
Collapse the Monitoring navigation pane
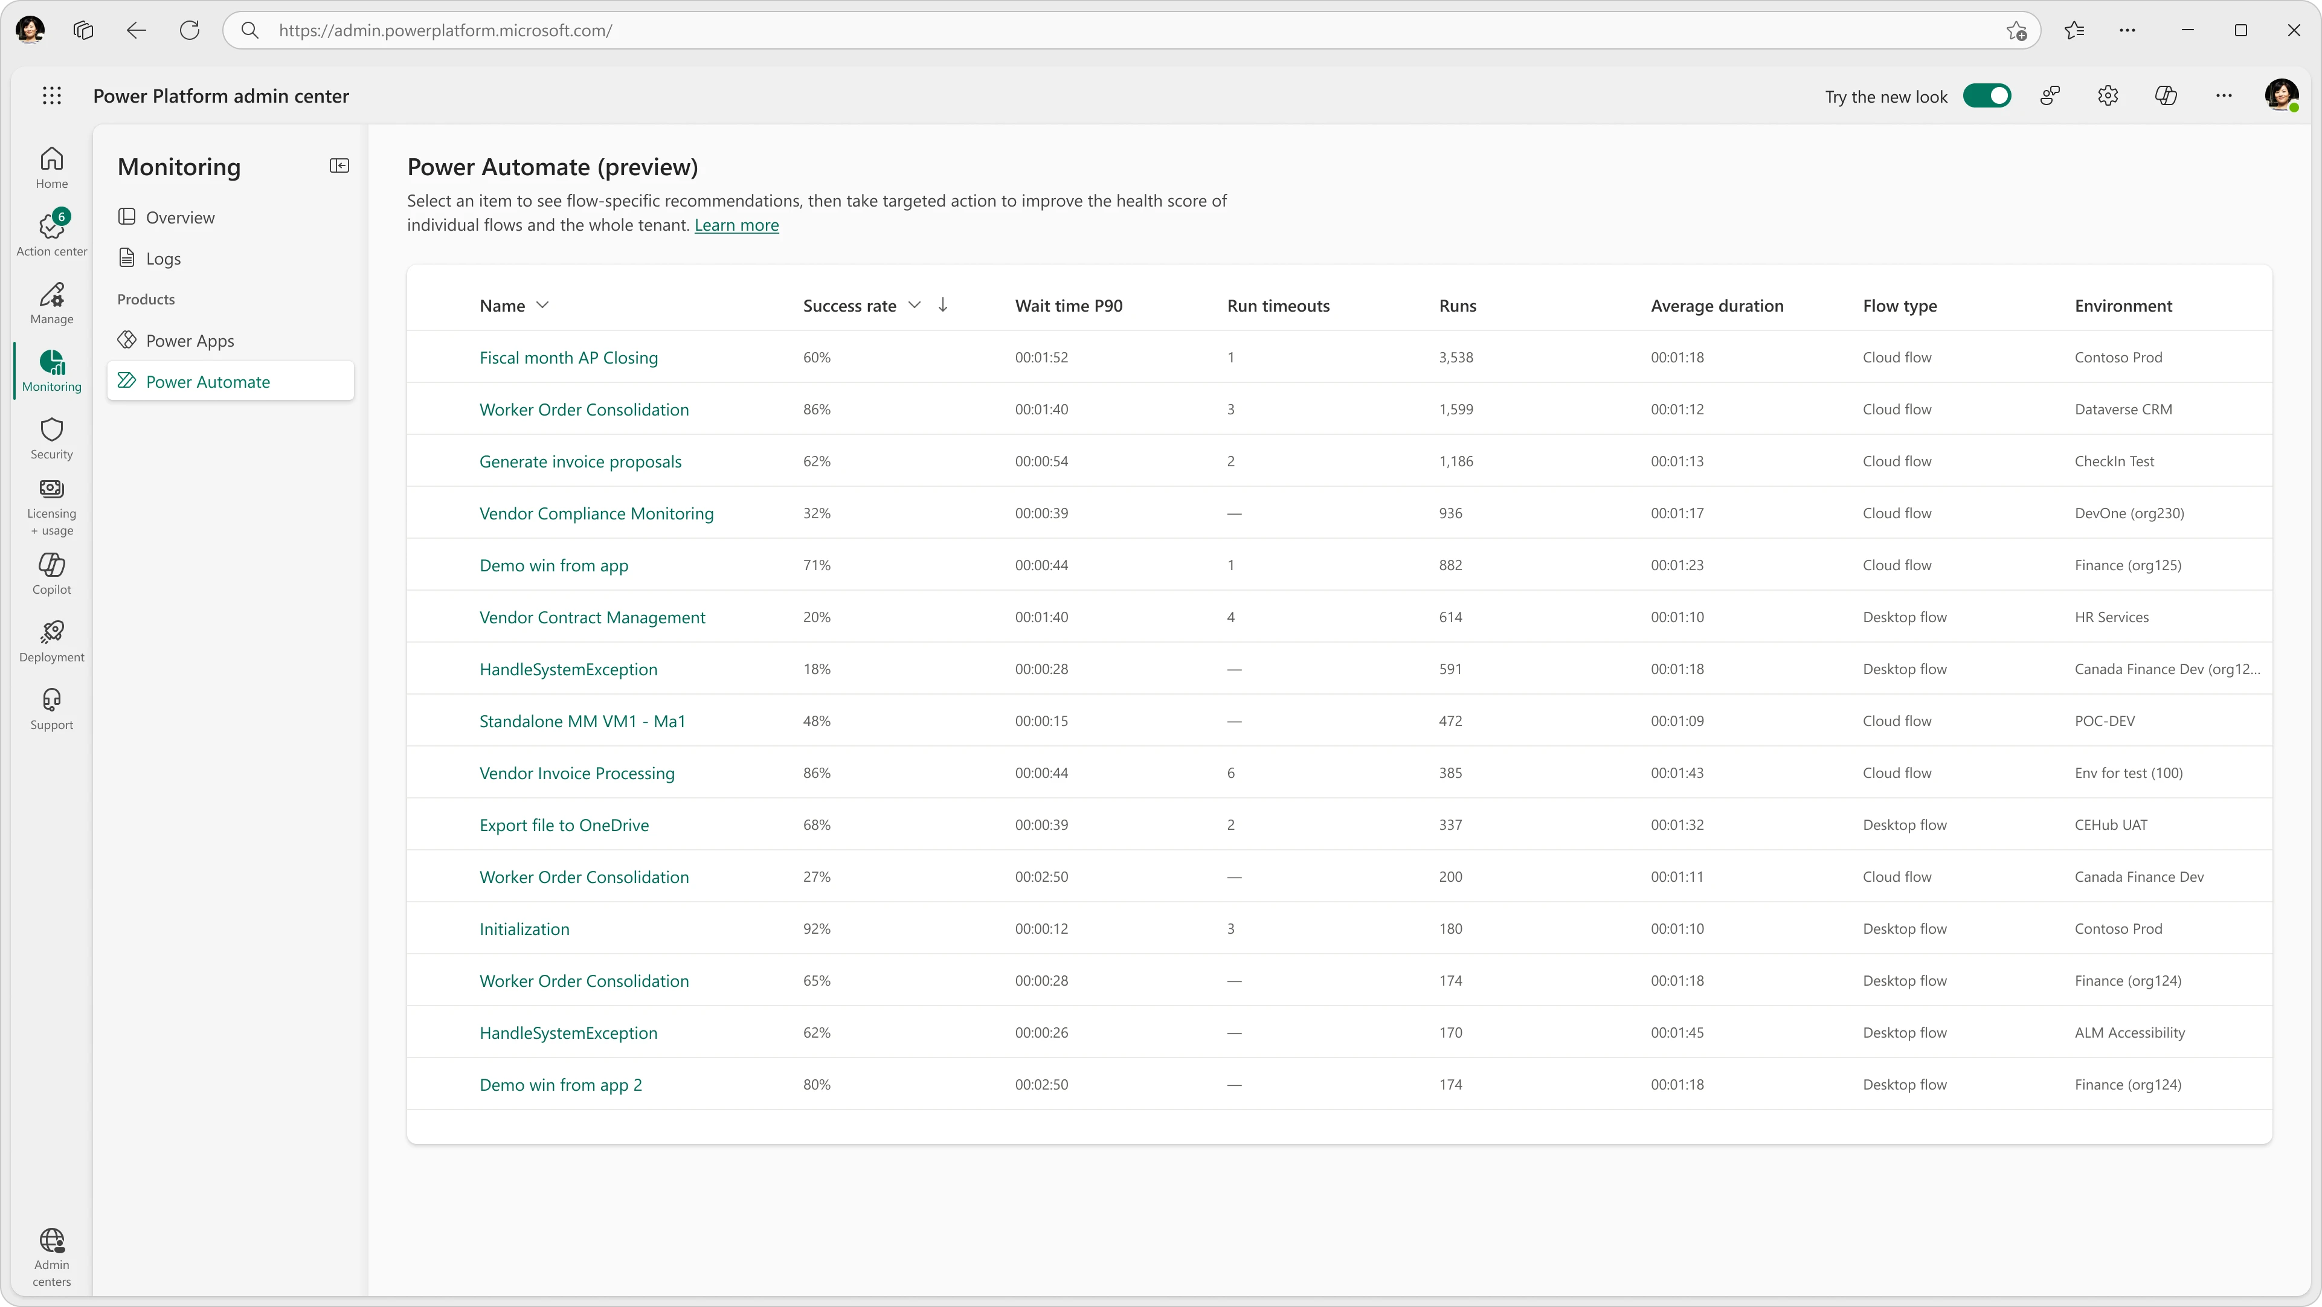340,166
